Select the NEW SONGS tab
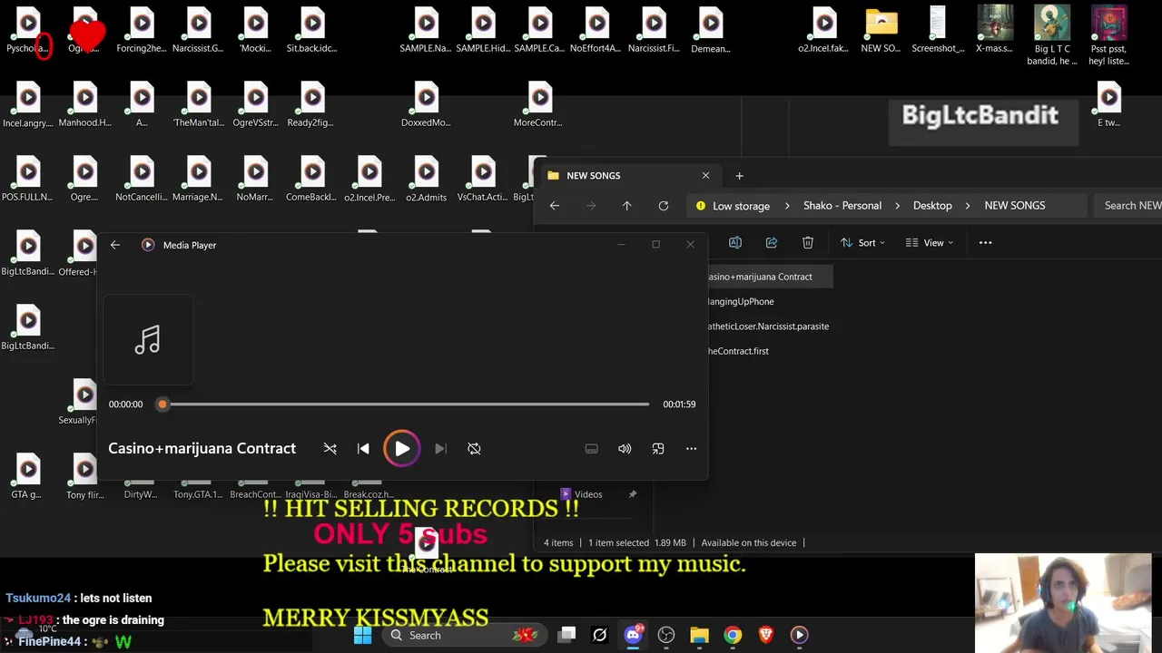The width and height of the screenshot is (1162, 653). (628, 176)
